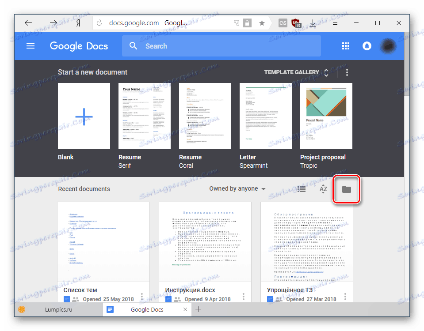424x331 pixels.
Task: Click the Start a new document heading
Action: (x=92, y=72)
